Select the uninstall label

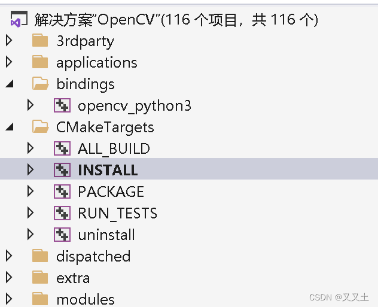[106, 235]
